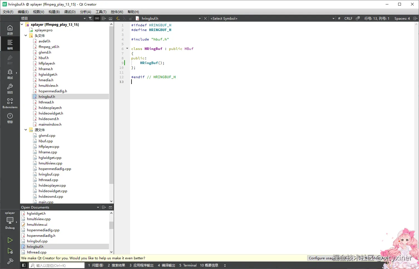
Task: Go back in editor navigation history
Action: [x=118, y=18]
